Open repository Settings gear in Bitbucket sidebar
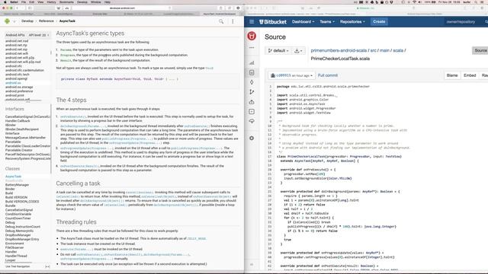This screenshot has height=274, width=488. [252, 138]
